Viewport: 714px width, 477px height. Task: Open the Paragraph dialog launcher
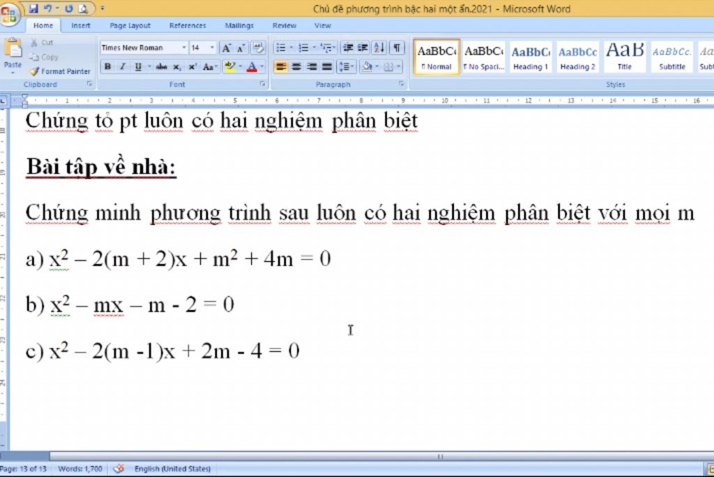tap(401, 84)
